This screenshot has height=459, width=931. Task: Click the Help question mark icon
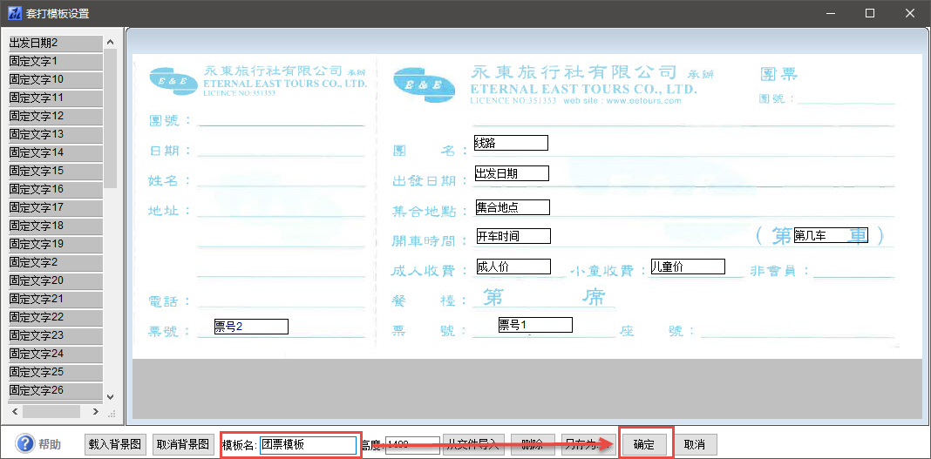point(25,443)
